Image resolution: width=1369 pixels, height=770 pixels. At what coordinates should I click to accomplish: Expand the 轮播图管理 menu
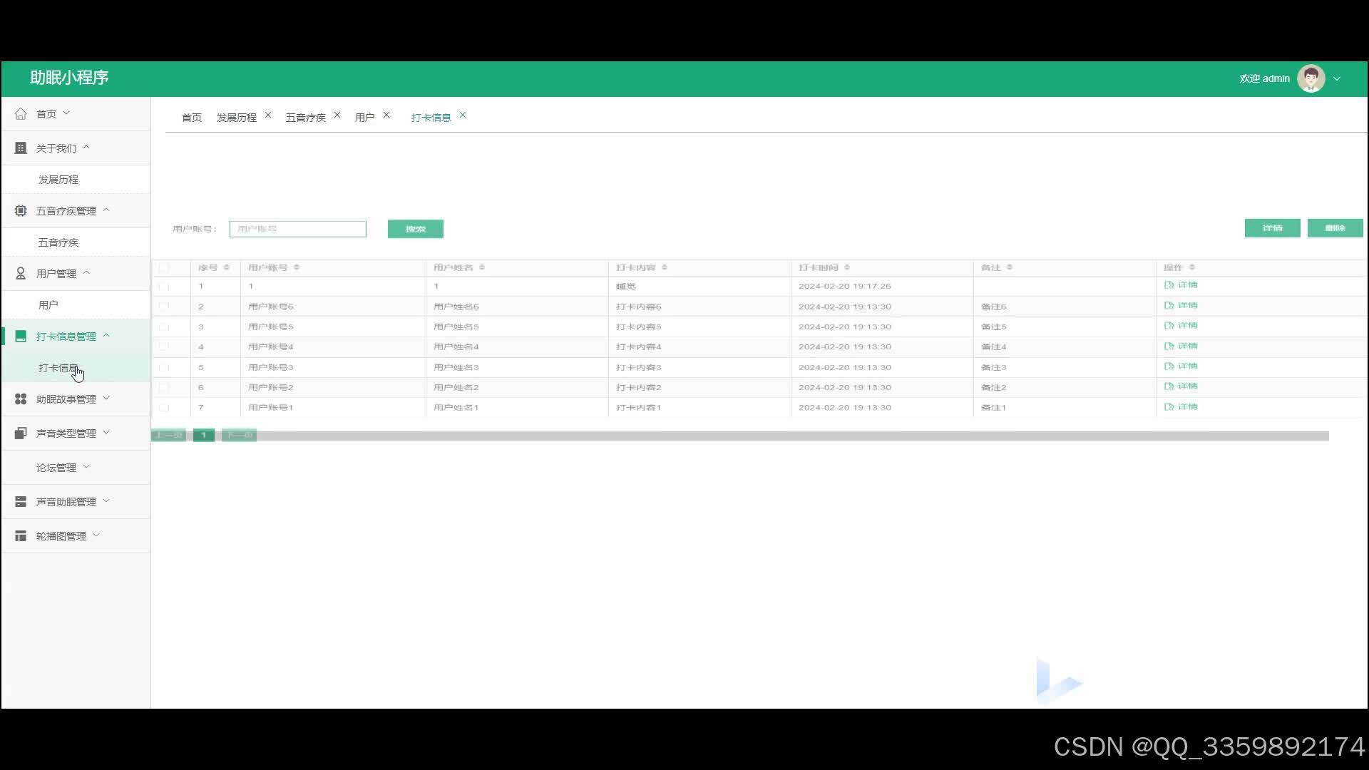click(x=96, y=535)
